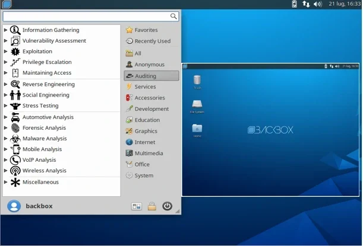This screenshot has width=363, height=246.
Task: Expand the Exploitation submenu arrow
Action: click(x=5, y=52)
